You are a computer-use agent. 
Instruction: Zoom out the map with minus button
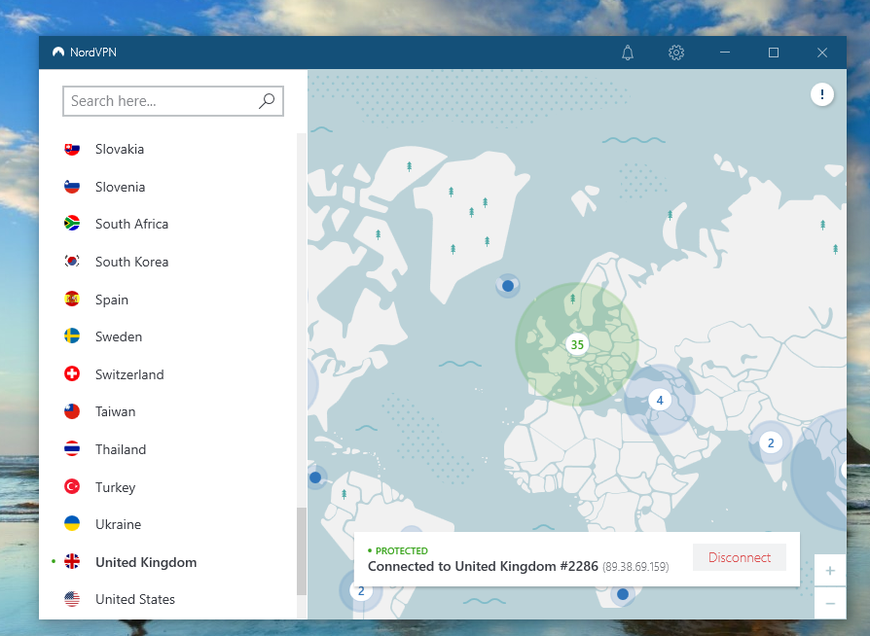(x=830, y=603)
